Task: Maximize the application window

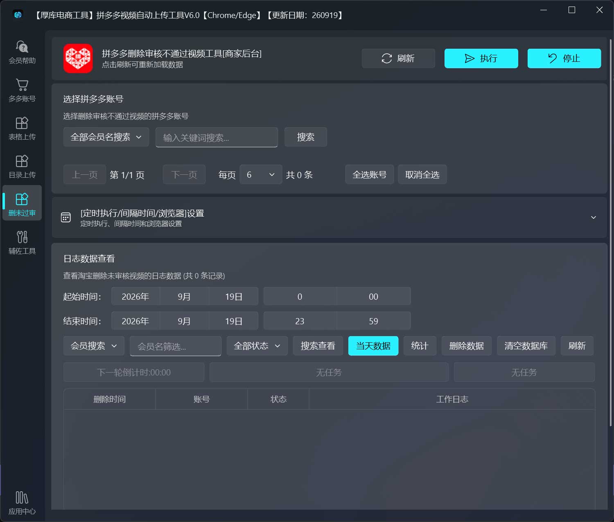Action: [x=572, y=10]
